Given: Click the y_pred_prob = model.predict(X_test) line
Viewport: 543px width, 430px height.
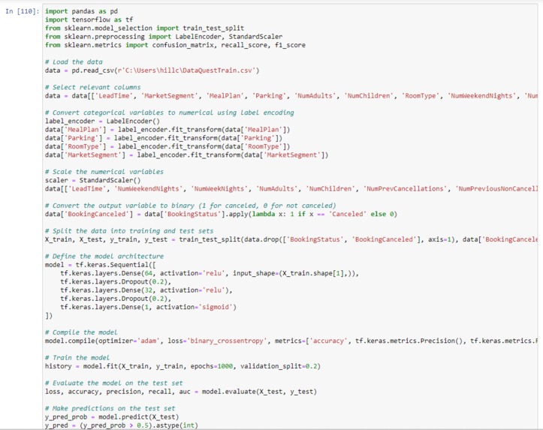Looking at the screenshot, I should (x=112, y=416).
